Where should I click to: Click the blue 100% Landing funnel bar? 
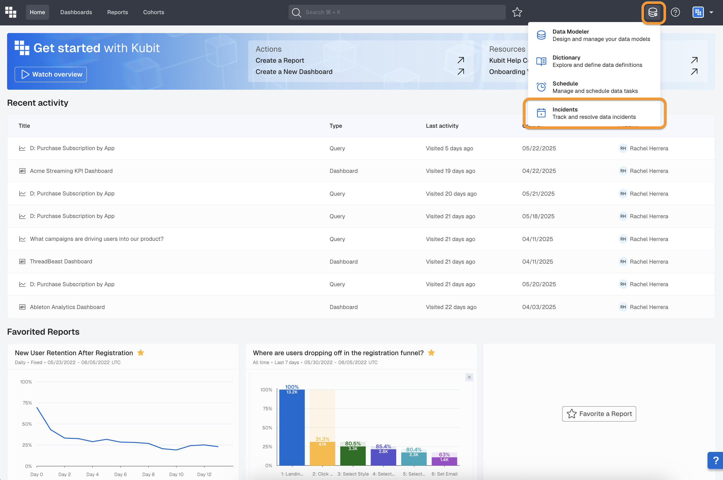coord(292,427)
